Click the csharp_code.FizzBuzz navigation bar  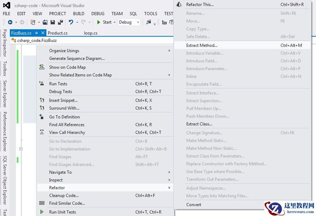pyautogui.click(x=92, y=41)
